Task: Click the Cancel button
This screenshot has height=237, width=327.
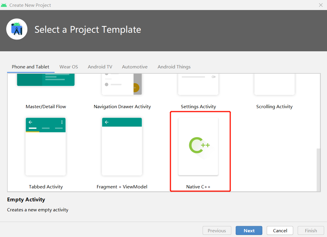Action: 280,231
